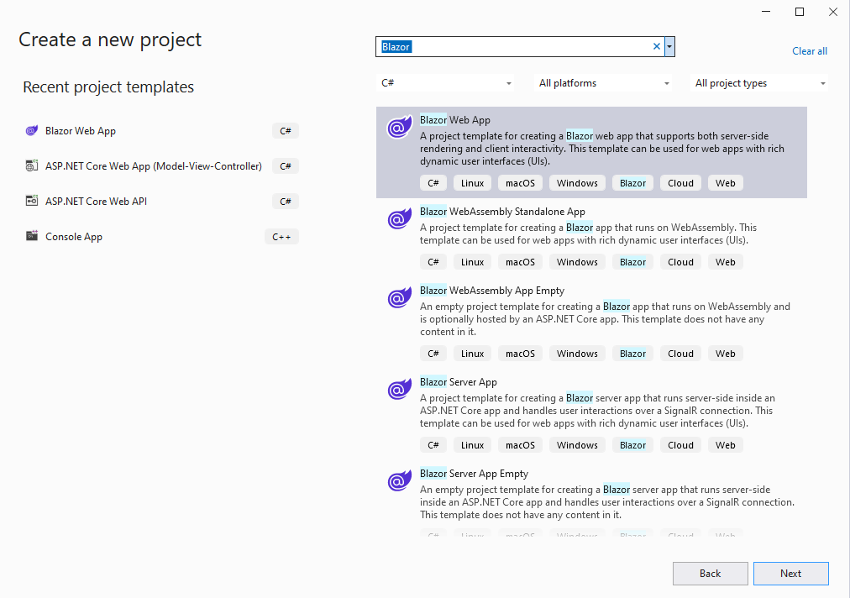Click the Blazor WebAssembly App Empty description
This screenshot has height=598, width=850.
pos(605,319)
